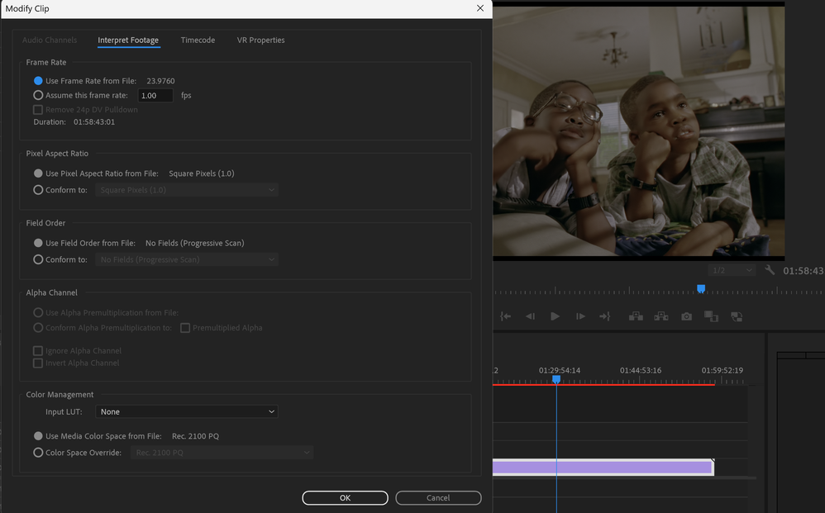Switch to the Interpret Footage tab
This screenshot has height=513, width=825.
tap(128, 40)
